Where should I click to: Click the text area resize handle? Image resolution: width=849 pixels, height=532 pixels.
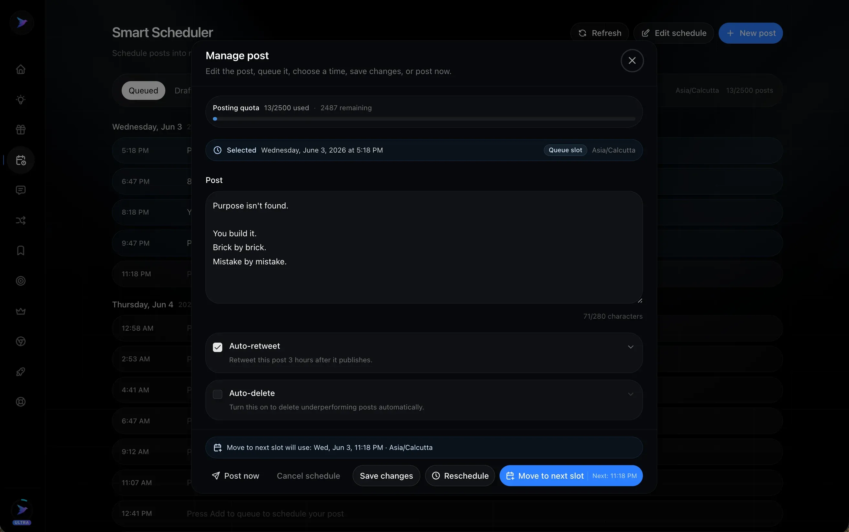640,301
